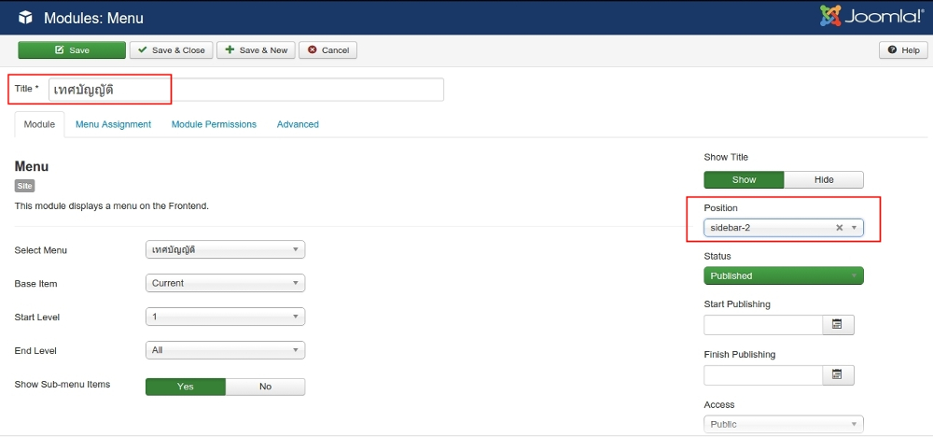This screenshot has width=933, height=437.
Task: Open the End Level dropdown
Action: click(226, 350)
